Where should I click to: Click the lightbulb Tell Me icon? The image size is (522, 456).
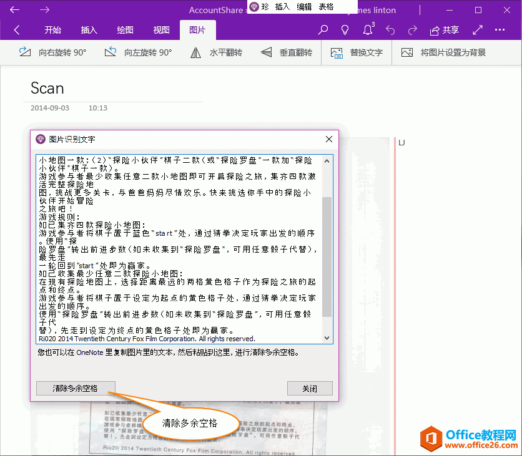(x=344, y=29)
